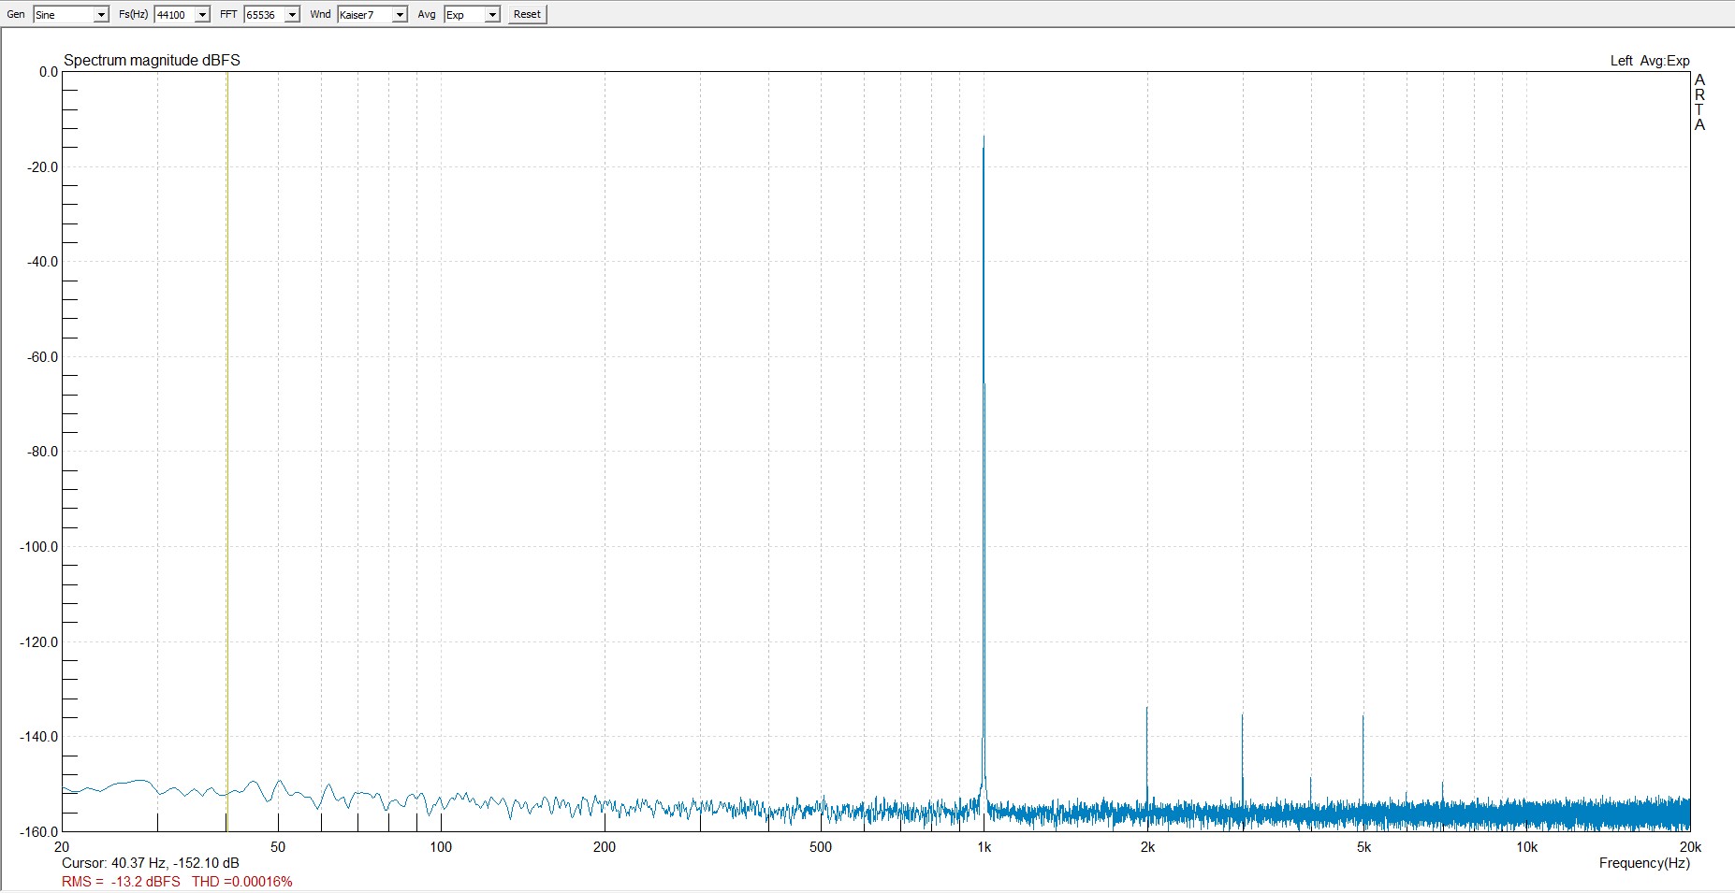Click the '500' frequency axis label
Viewport: 1735px width, 893px height.
tap(821, 847)
